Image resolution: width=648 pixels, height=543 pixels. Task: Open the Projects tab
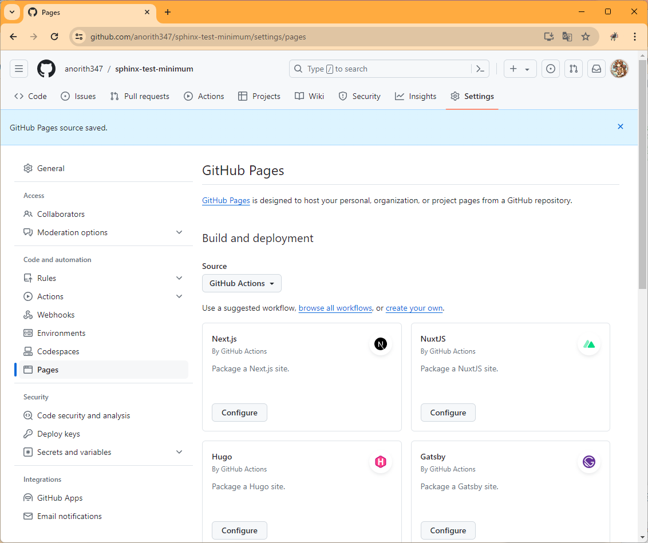pos(259,96)
